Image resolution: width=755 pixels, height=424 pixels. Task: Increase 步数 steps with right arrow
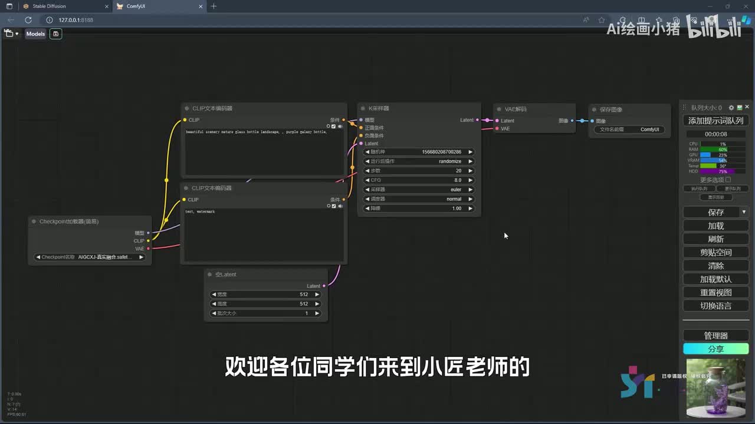click(x=470, y=171)
